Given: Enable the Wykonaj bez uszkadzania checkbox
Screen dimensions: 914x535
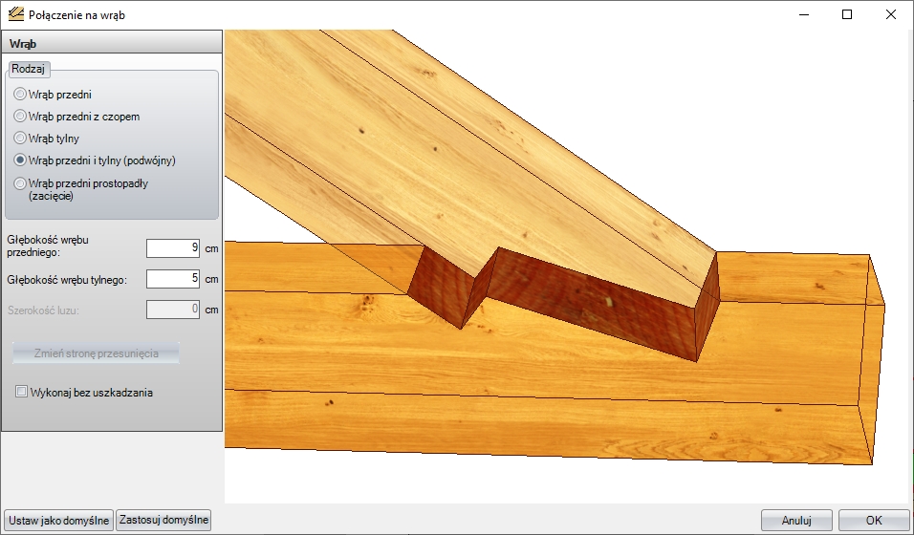Looking at the screenshot, I should click(x=22, y=392).
